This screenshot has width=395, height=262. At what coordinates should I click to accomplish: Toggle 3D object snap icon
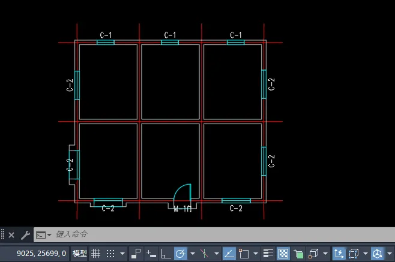313,254
